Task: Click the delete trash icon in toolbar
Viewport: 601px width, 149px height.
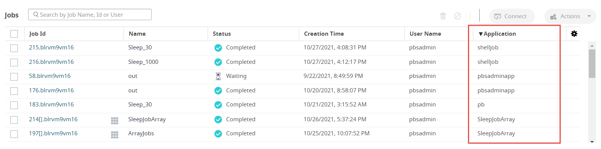Action: (x=443, y=16)
